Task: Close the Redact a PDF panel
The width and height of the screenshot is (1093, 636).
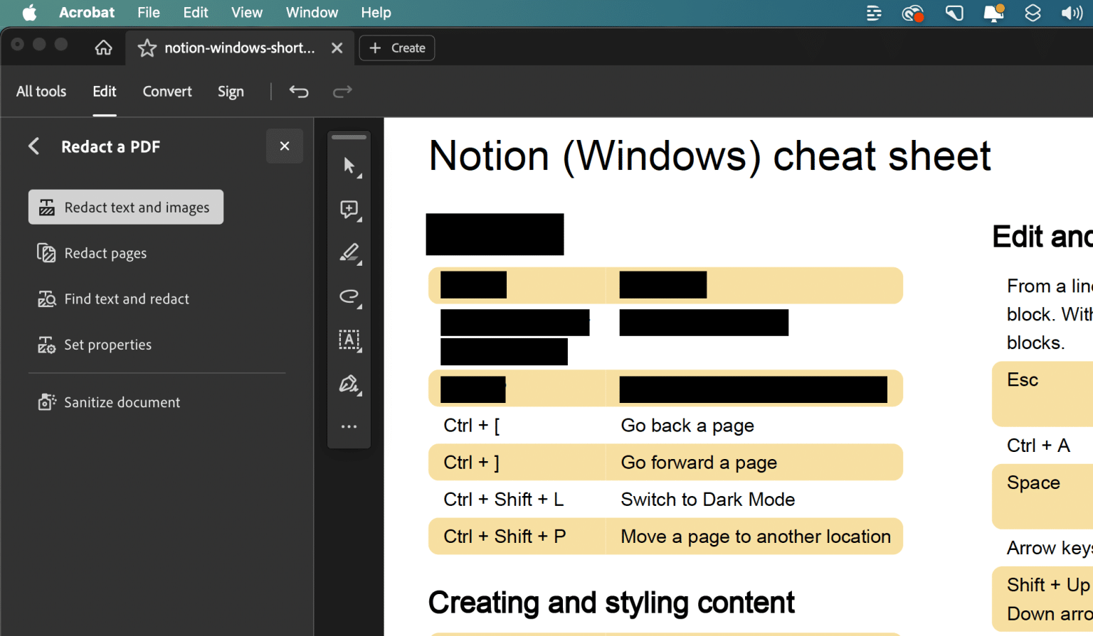Action: [285, 146]
